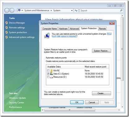Close the System Properties dialog
The width and height of the screenshot is (129, 117).
coord(112,23)
